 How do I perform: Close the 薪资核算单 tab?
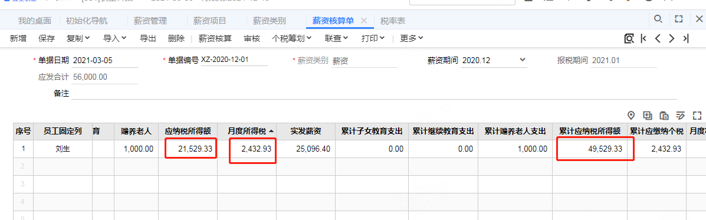[x=365, y=21]
